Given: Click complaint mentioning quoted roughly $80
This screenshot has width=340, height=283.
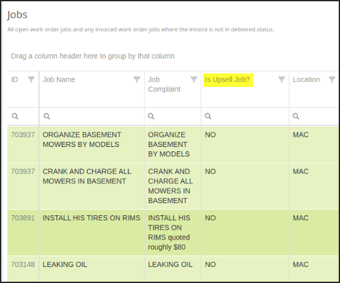Looking at the screenshot, I should tap(169, 233).
